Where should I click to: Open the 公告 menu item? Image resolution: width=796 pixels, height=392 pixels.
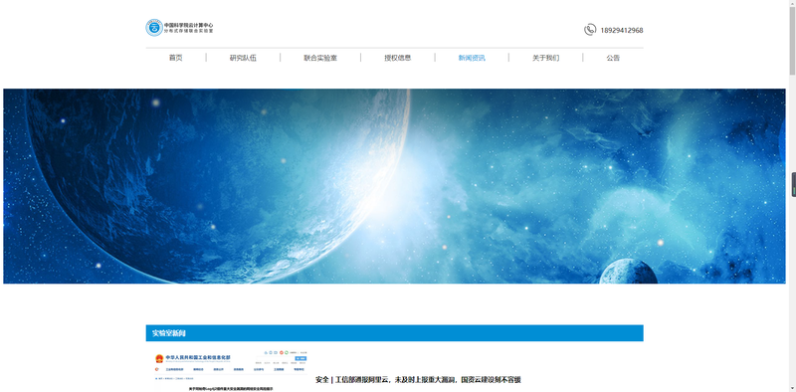613,58
